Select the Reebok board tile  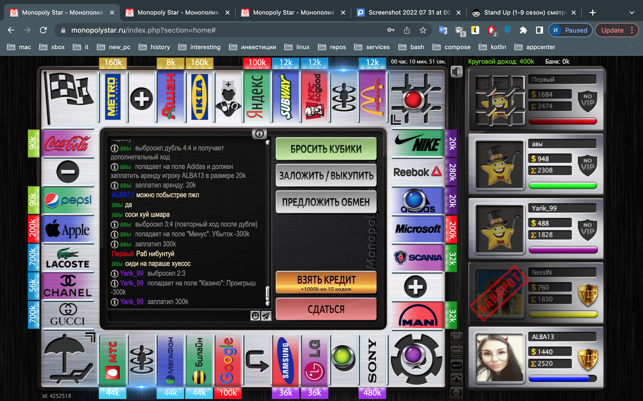pos(418,172)
